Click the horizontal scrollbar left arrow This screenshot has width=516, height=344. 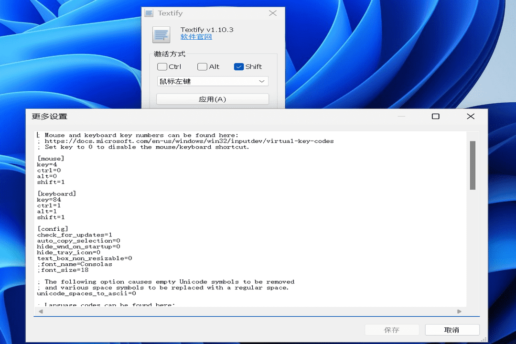(x=41, y=312)
